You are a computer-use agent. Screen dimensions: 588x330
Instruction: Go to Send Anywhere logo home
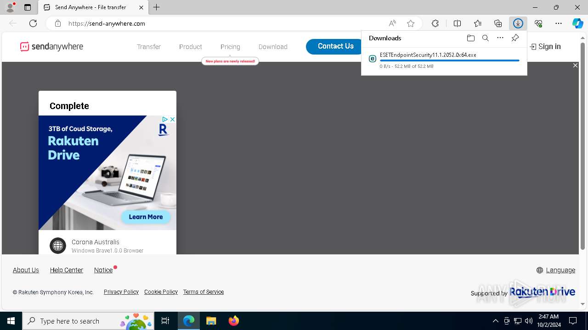[51, 46]
